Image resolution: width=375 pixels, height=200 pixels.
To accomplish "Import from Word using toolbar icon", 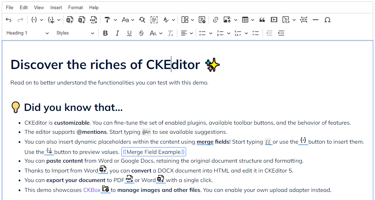I will (x=70, y=20).
